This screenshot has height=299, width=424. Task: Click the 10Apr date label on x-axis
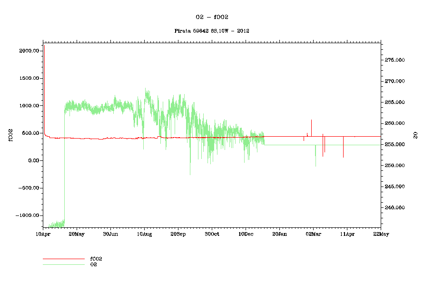[43, 234]
